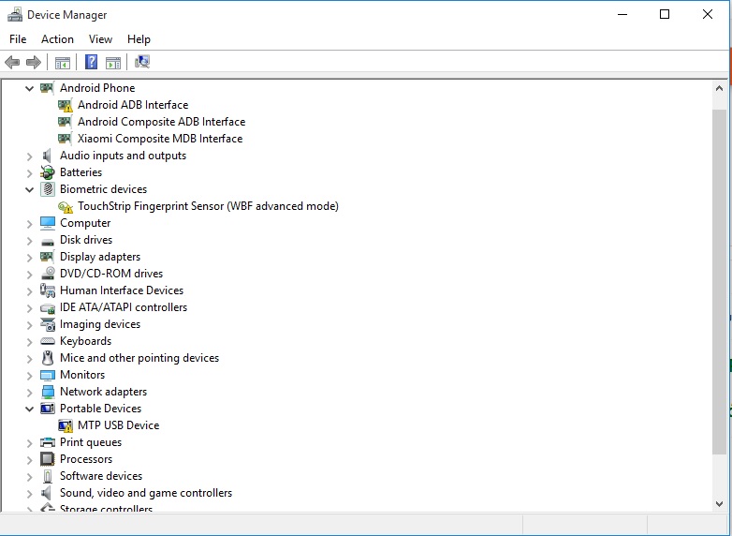Expand the Display adapters category

click(x=30, y=257)
